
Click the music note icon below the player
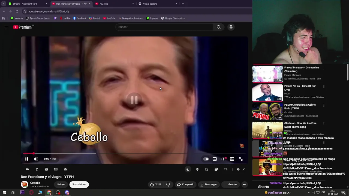37,169
